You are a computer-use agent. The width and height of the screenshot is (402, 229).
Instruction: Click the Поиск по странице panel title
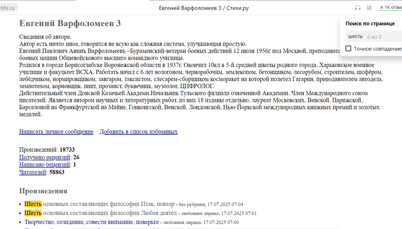coord(370,23)
